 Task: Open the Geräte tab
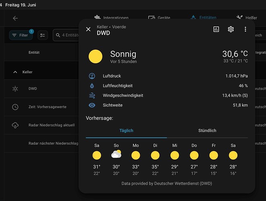pyautogui.click(x=159, y=17)
